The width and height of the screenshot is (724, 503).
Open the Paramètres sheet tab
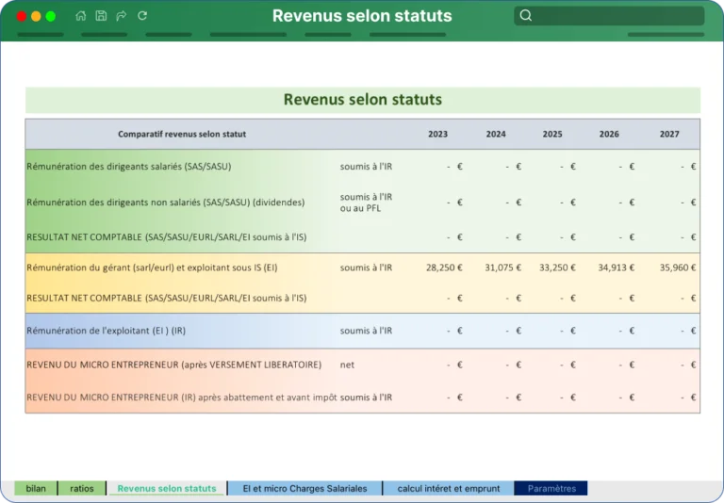(x=551, y=488)
